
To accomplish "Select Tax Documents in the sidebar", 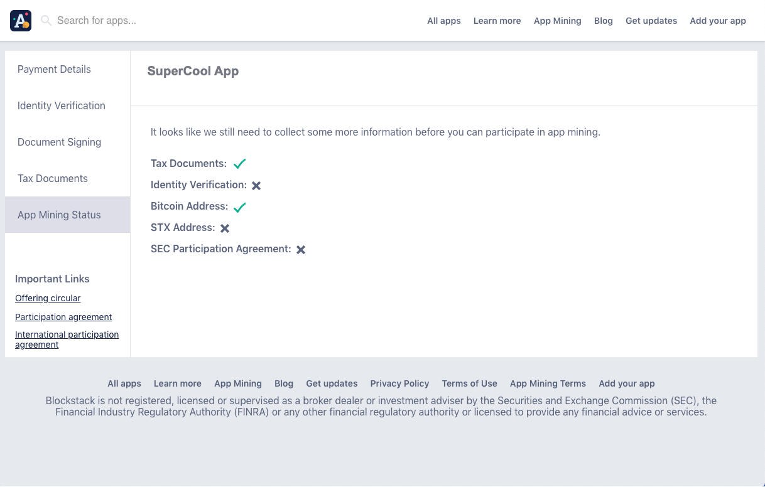I will click(x=53, y=178).
